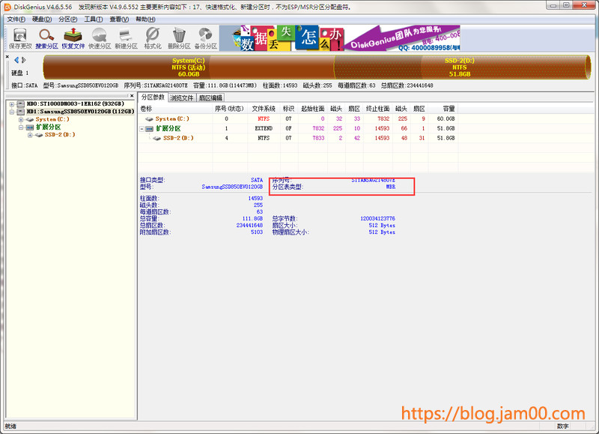Collapse 扩展分区 row in partition table
The width and height of the screenshot is (599, 434).
pyautogui.click(x=142, y=128)
